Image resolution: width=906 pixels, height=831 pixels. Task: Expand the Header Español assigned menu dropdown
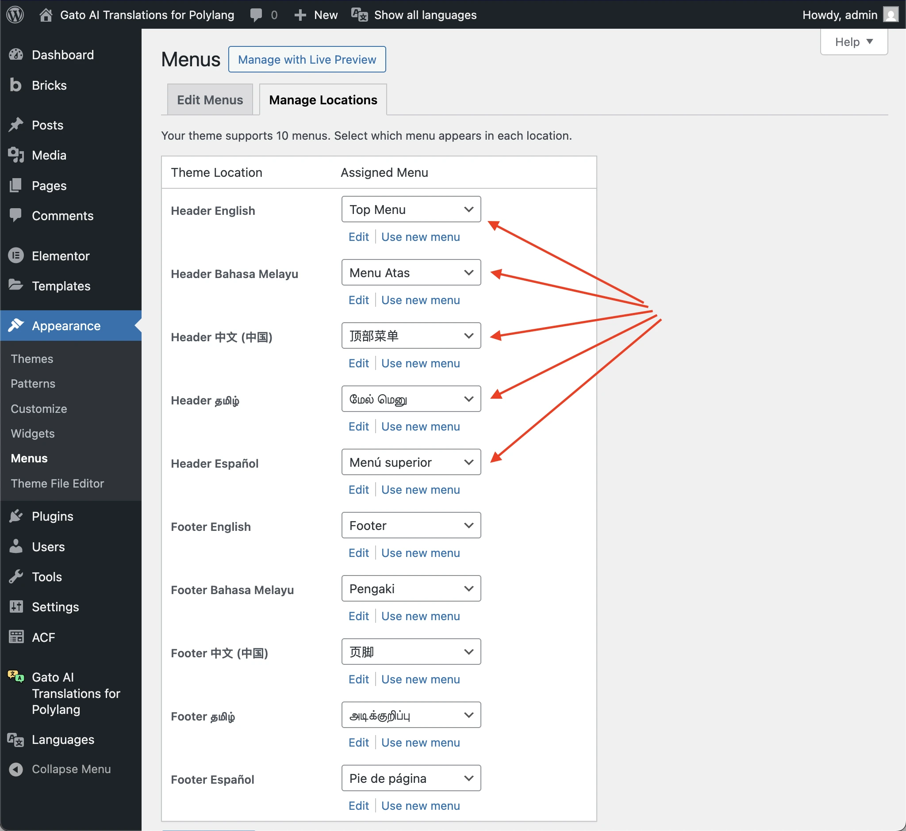click(x=411, y=462)
